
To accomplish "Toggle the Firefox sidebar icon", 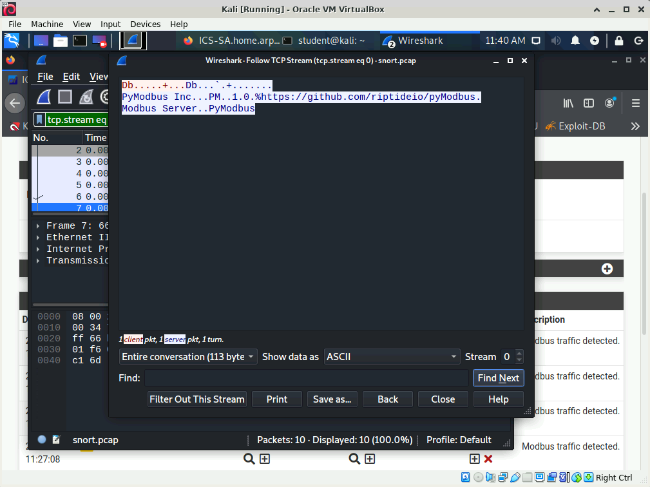I will pyautogui.click(x=589, y=103).
